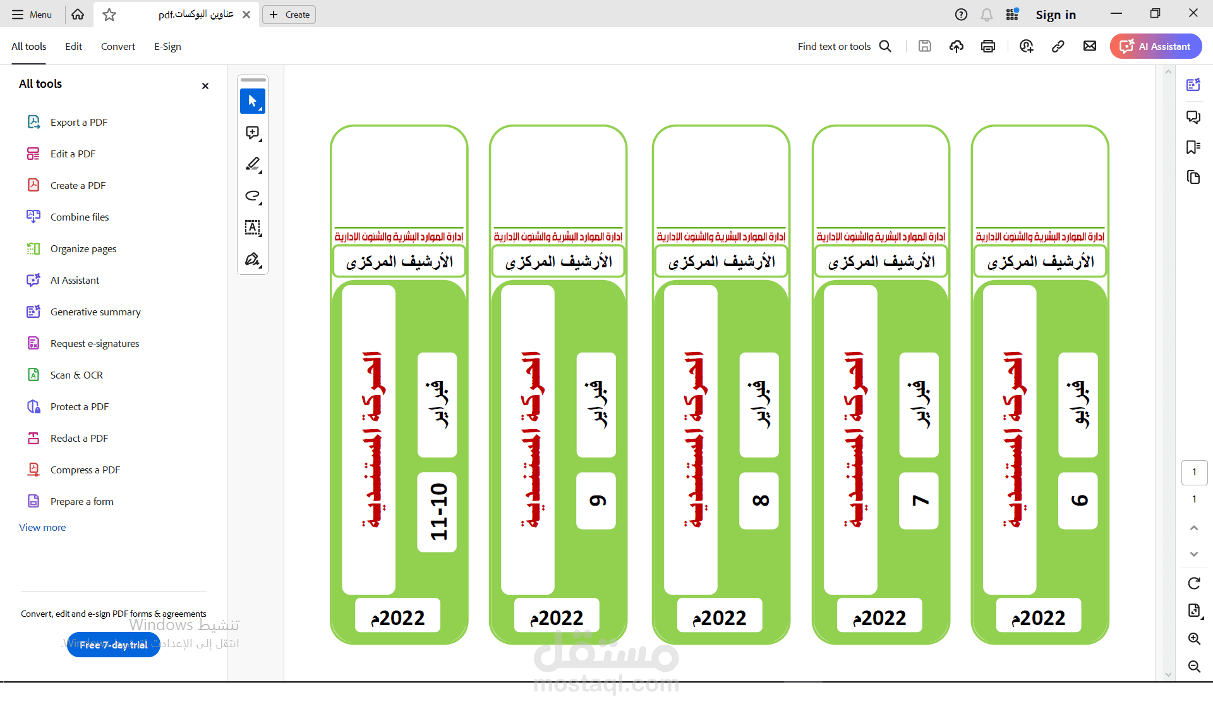Select Export a PDF tool

(67, 122)
